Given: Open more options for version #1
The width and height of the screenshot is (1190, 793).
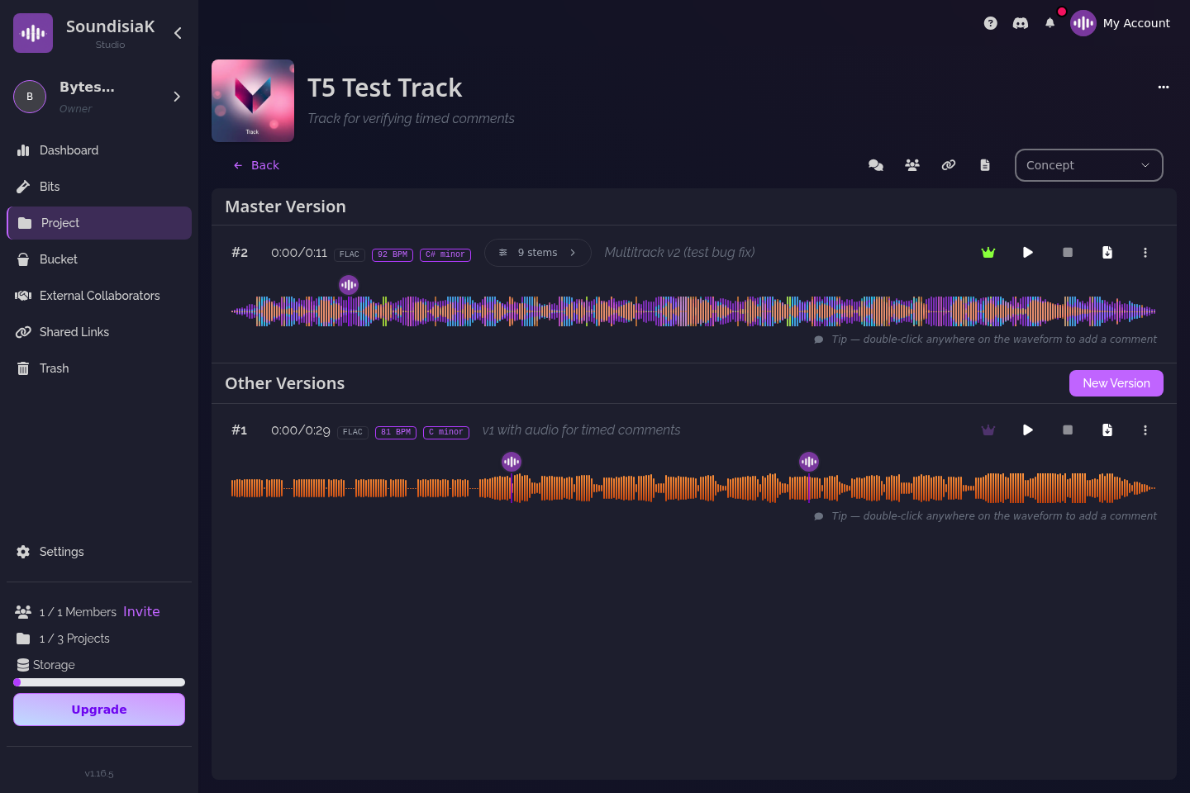Looking at the screenshot, I should pyautogui.click(x=1145, y=430).
